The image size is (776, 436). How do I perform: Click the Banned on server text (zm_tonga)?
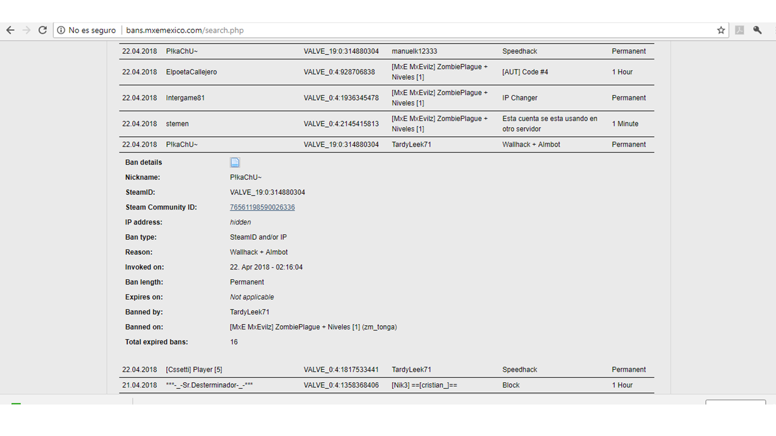pyautogui.click(x=313, y=327)
